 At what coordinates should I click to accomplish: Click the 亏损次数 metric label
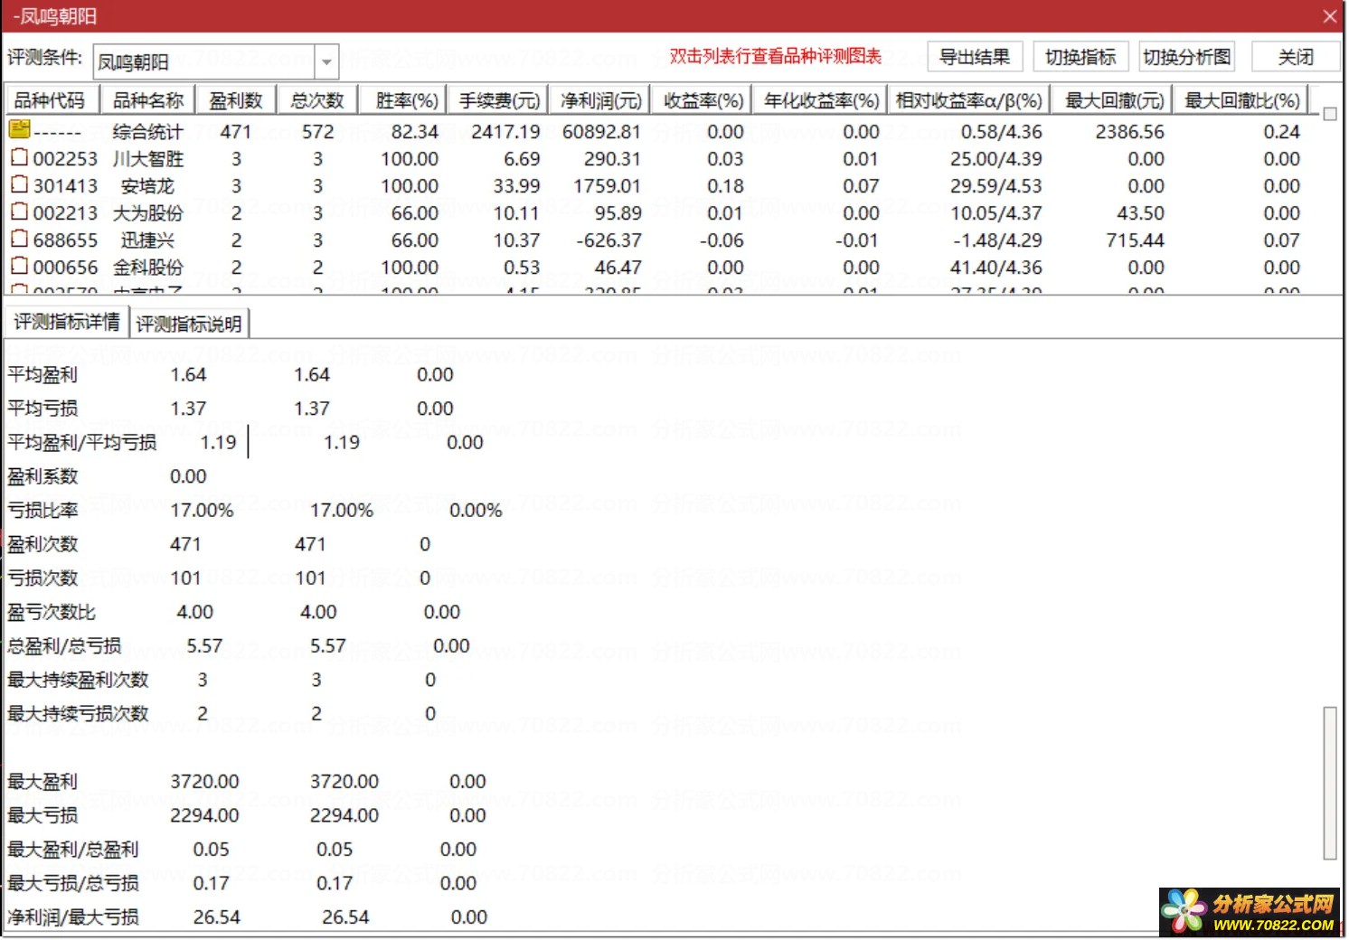coord(42,578)
